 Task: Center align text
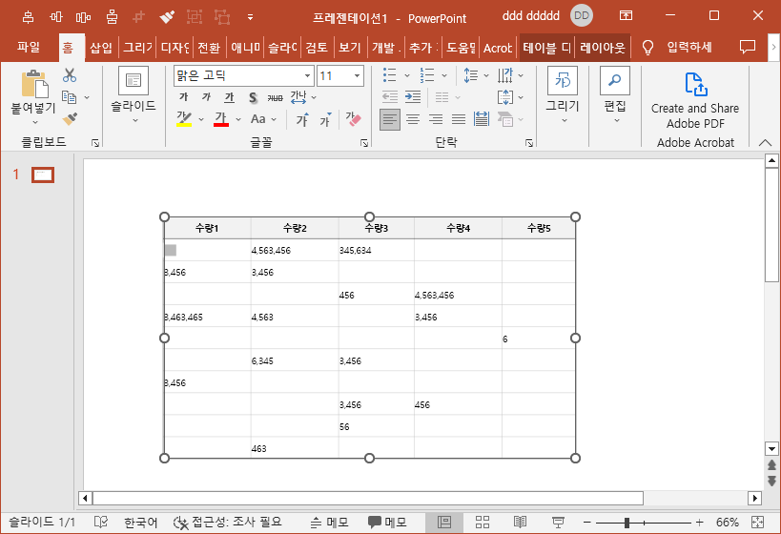pyautogui.click(x=413, y=119)
